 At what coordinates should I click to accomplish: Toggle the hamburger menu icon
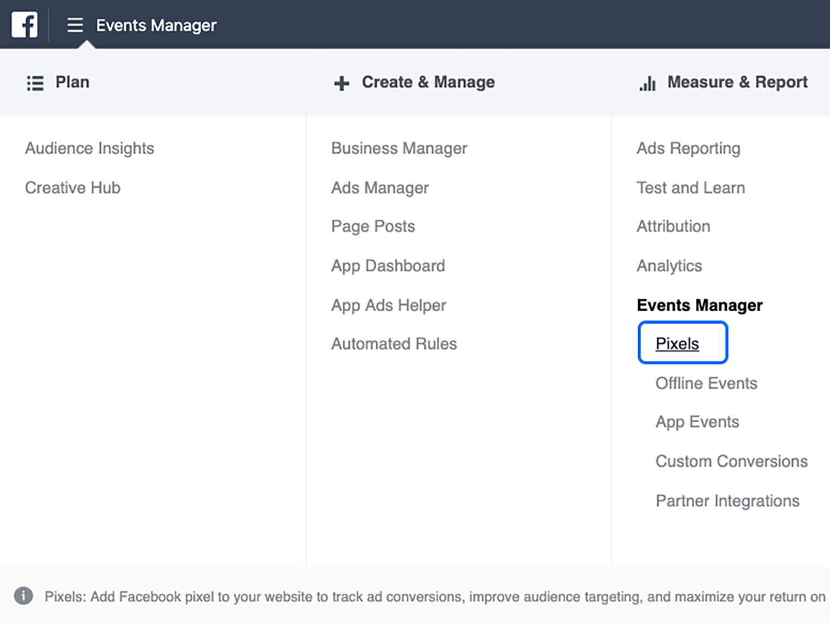tap(75, 25)
